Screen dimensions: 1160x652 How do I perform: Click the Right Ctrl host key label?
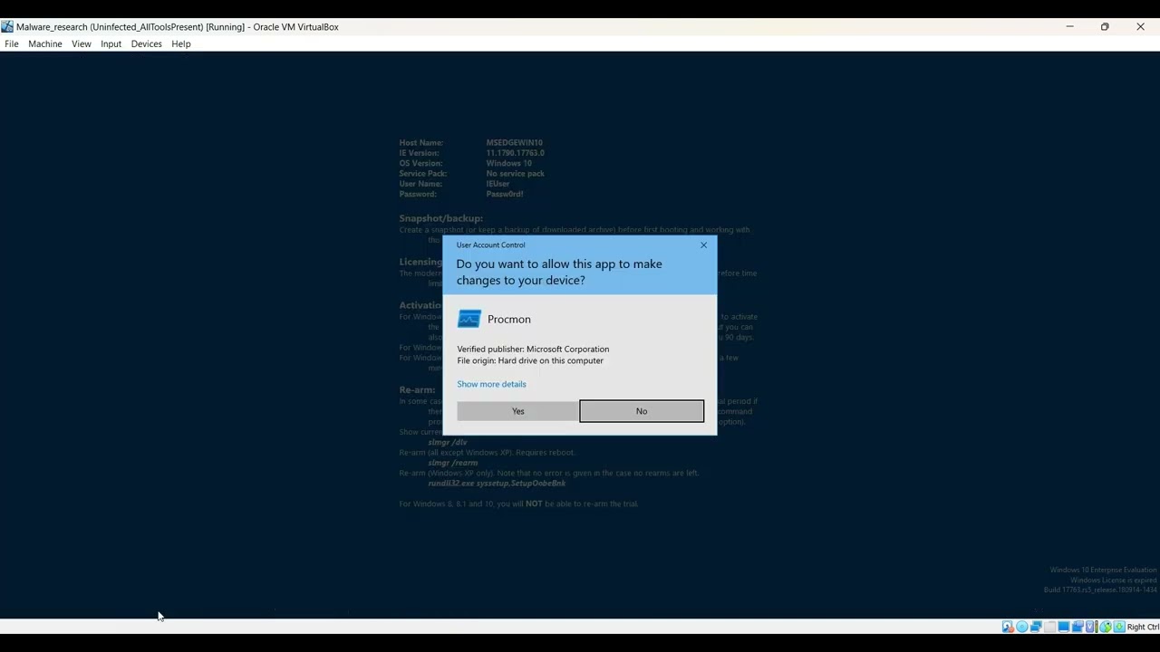tap(1143, 627)
